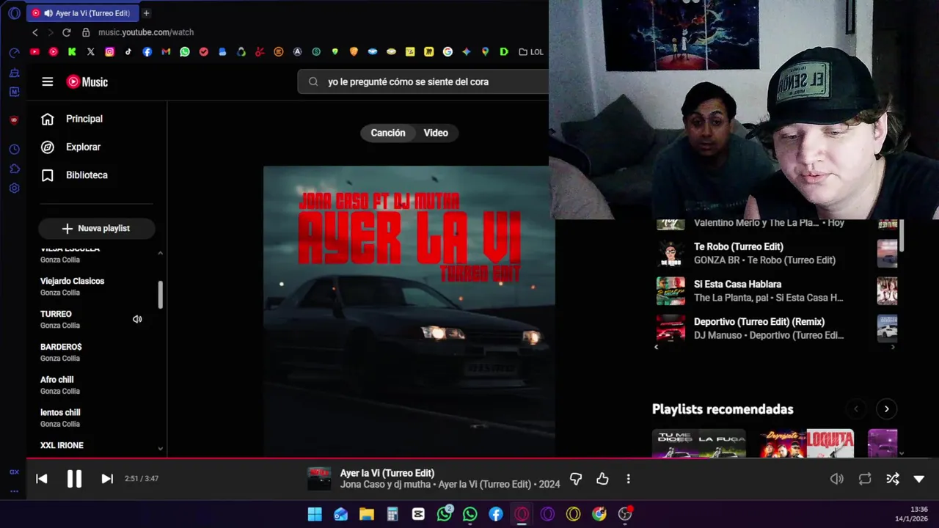939x528 pixels.
Task: Open Instagram bookmark
Action: point(109,52)
